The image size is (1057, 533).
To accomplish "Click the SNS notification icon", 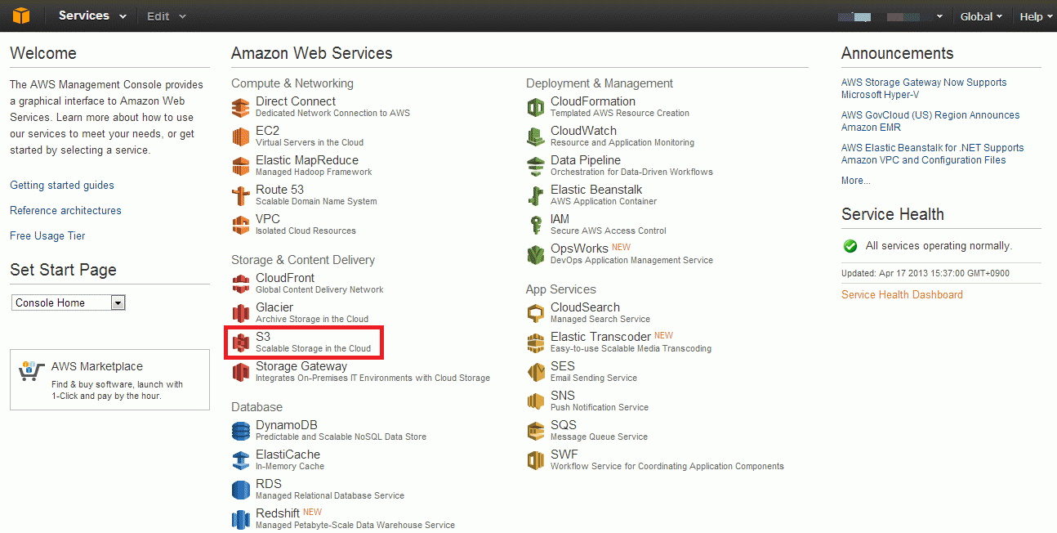I will 535,401.
